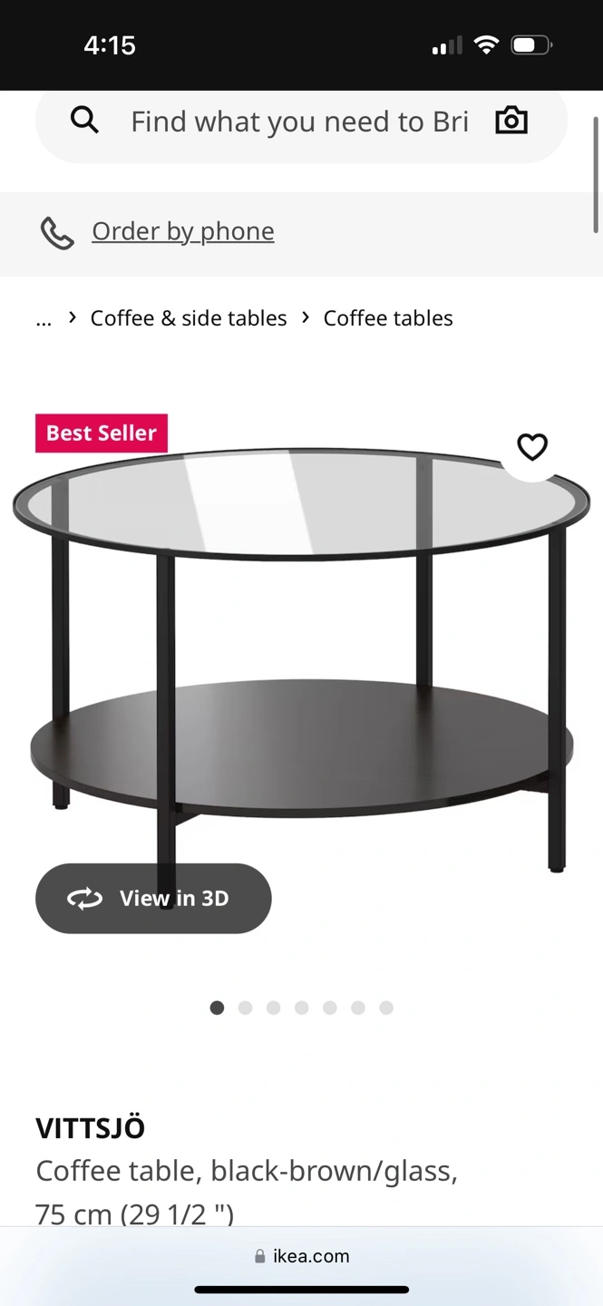This screenshot has width=603, height=1306.
Task: Focus the Find what you need search field
Action: (300, 121)
